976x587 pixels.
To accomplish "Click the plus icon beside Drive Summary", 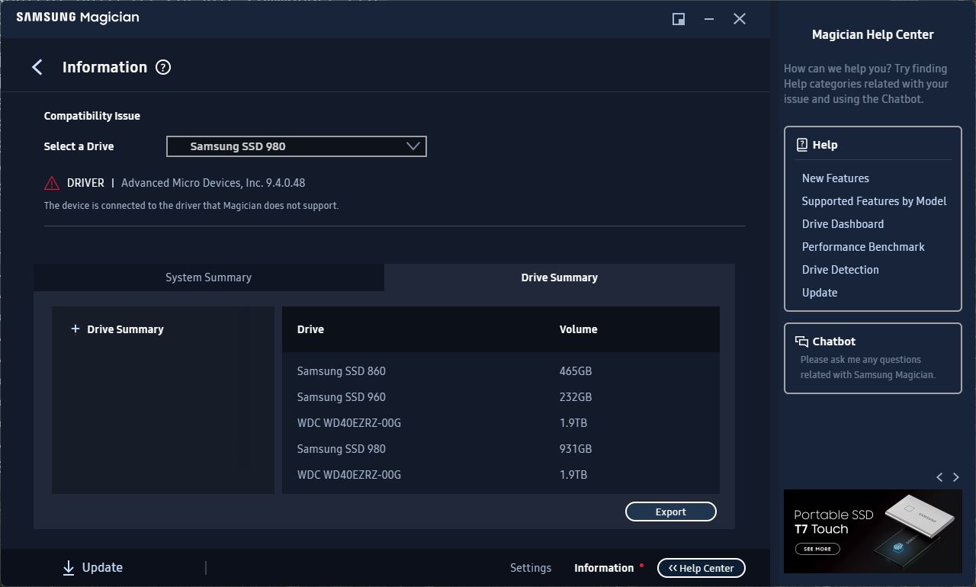I will pyautogui.click(x=75, y=329).
